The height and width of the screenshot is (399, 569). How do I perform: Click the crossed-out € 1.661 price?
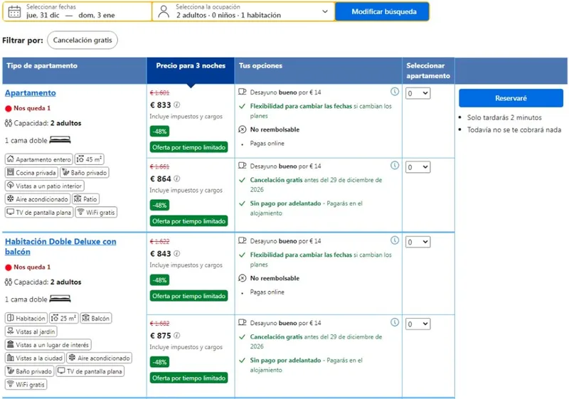pyautogui.click(x=159, y=166)
